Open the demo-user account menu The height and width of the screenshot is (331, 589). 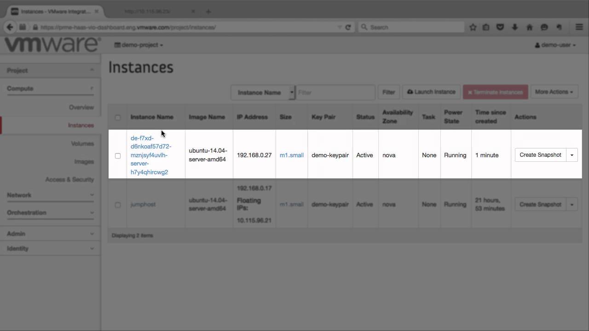pyautogui.click(x=555, y=45)
